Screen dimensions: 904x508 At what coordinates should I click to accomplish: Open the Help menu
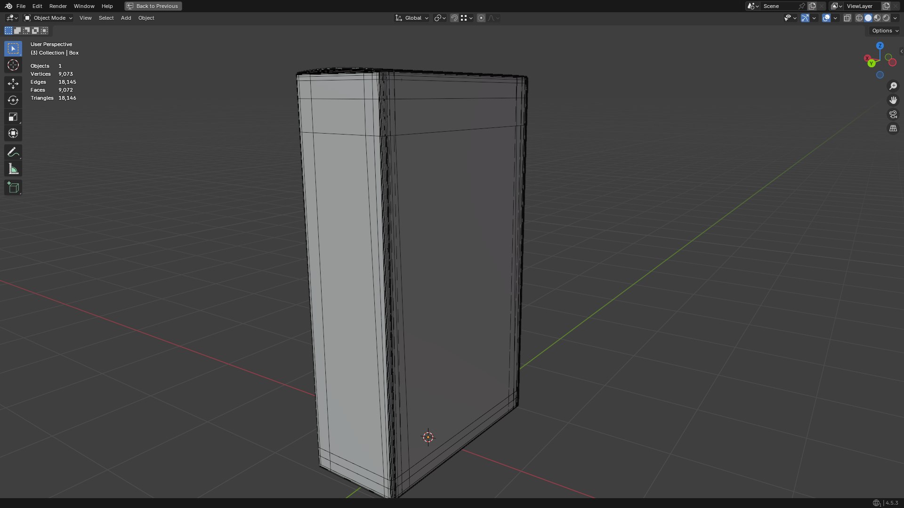coord(107,6)
